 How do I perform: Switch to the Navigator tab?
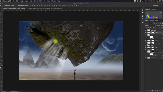154,9
